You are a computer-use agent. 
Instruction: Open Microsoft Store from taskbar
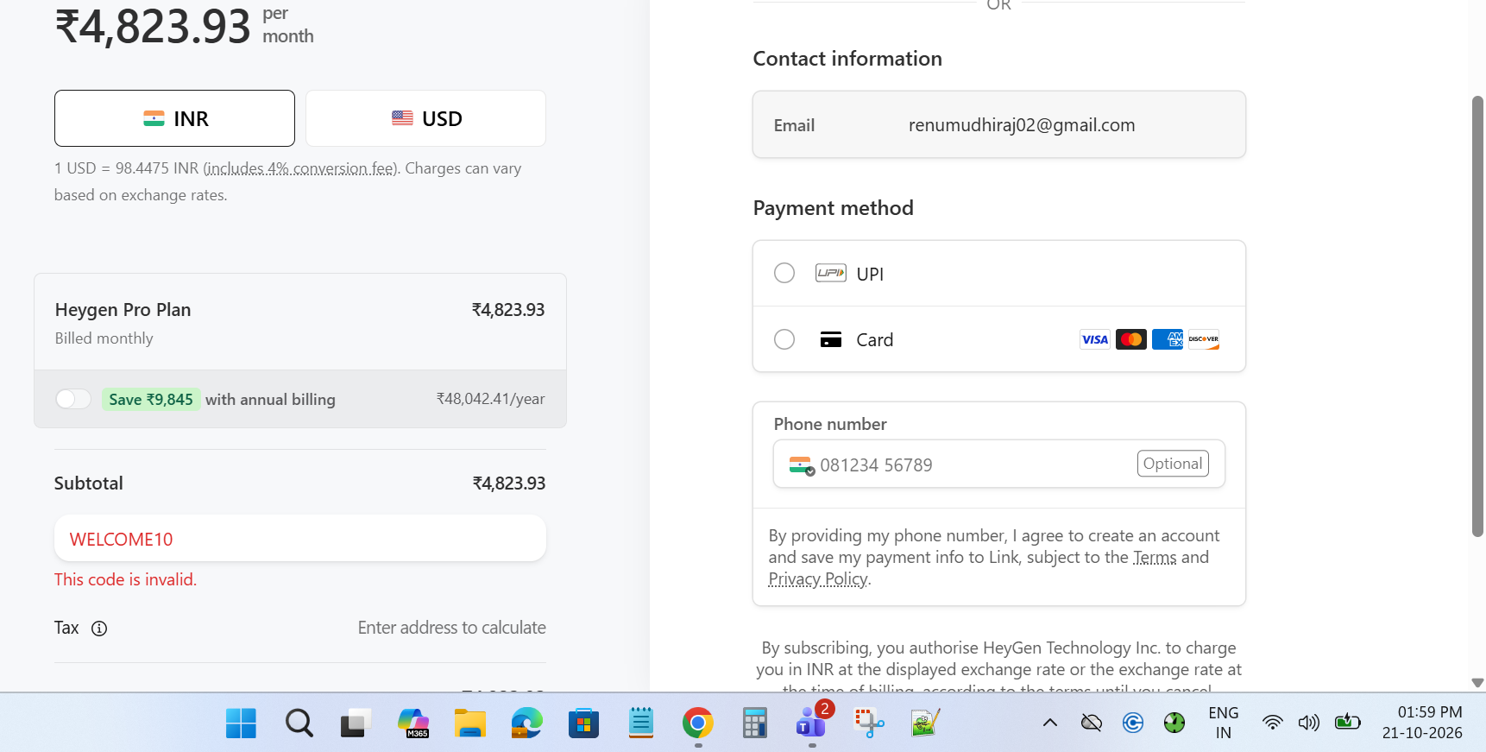(583, 723)
